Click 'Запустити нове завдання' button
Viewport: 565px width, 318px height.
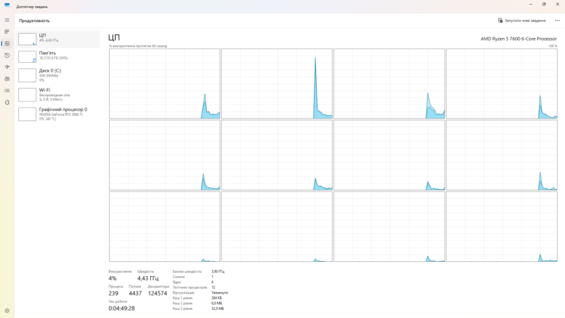tap(522, 20)
